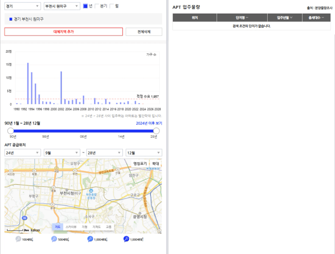The width and height of the screenshot is (335, 254).
Task: Click the 2024년 이후 보기 link
Action: 149,123
